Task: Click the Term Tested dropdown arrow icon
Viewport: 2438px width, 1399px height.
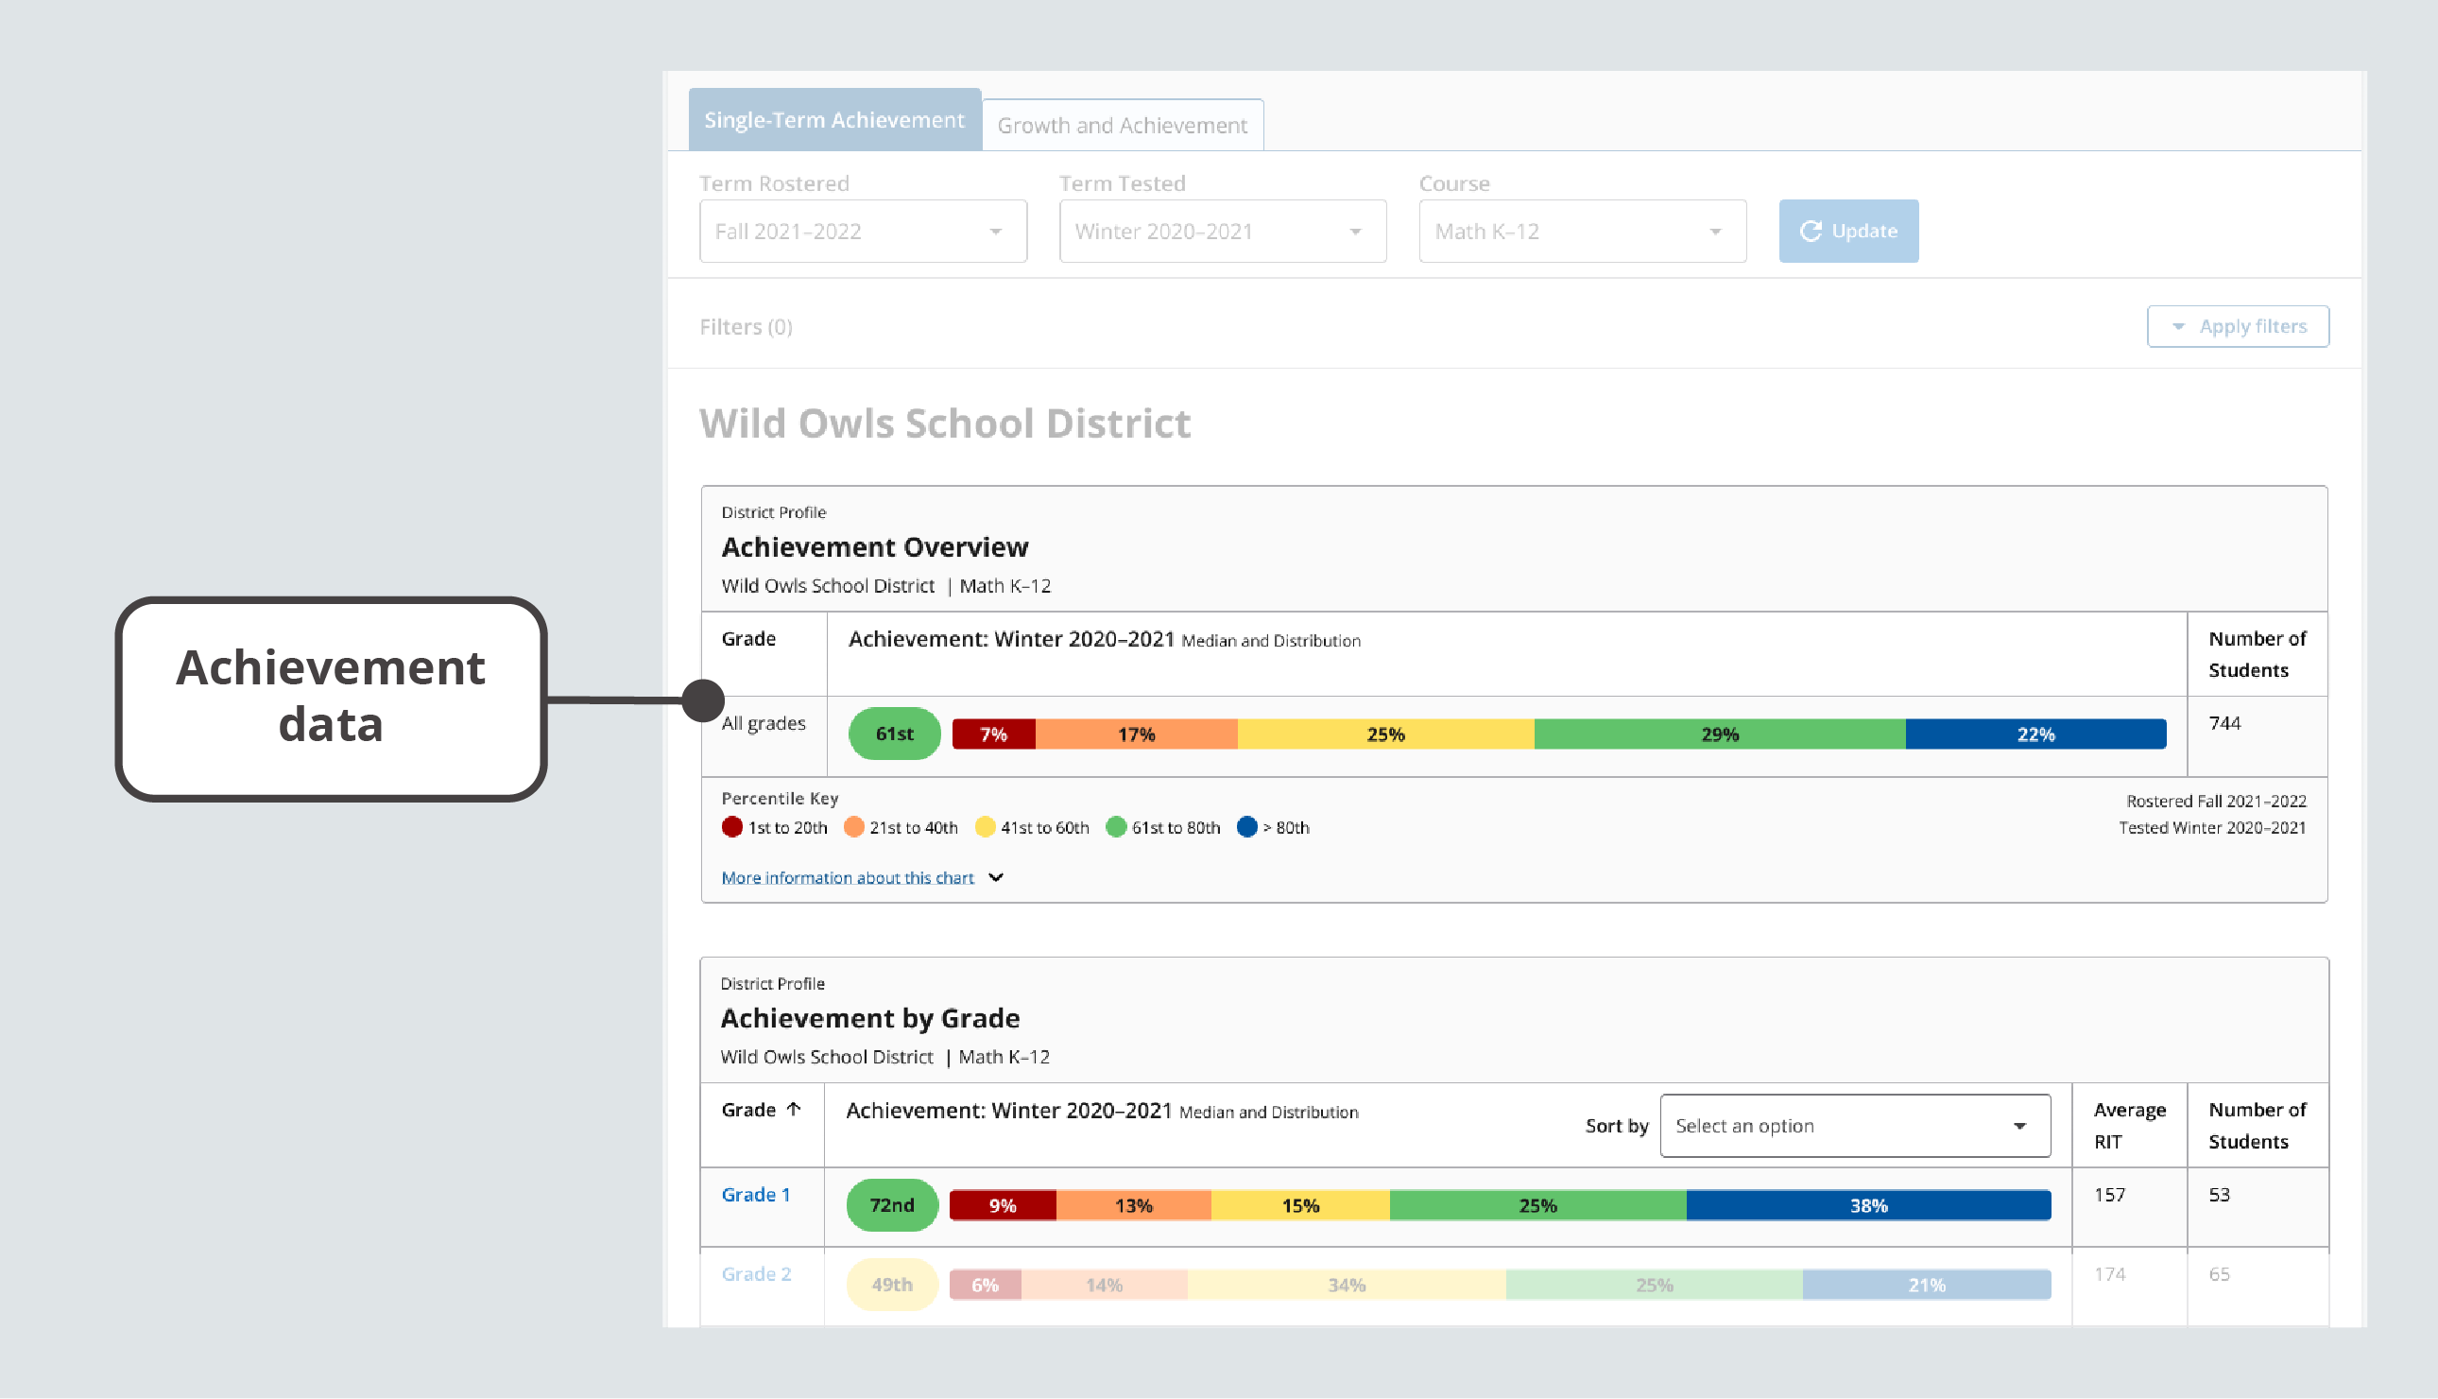Action: (1353, 230)
